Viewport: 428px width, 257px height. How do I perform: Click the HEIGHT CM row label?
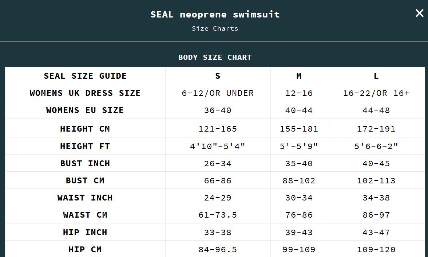85,129
